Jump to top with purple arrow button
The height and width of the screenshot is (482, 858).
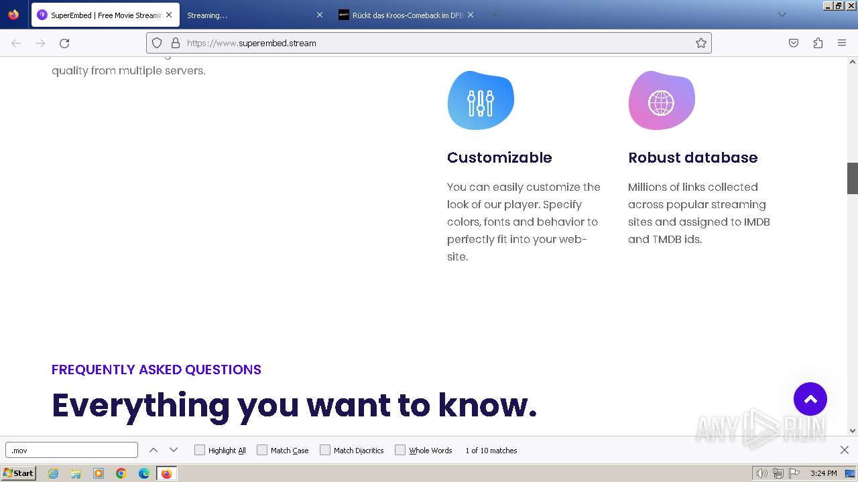(810, 399)
